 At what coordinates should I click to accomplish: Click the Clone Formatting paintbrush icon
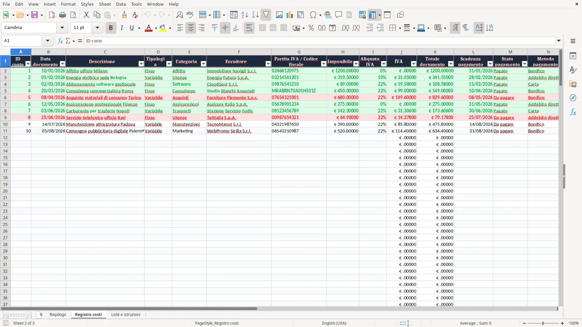click(x=124, y=15)
